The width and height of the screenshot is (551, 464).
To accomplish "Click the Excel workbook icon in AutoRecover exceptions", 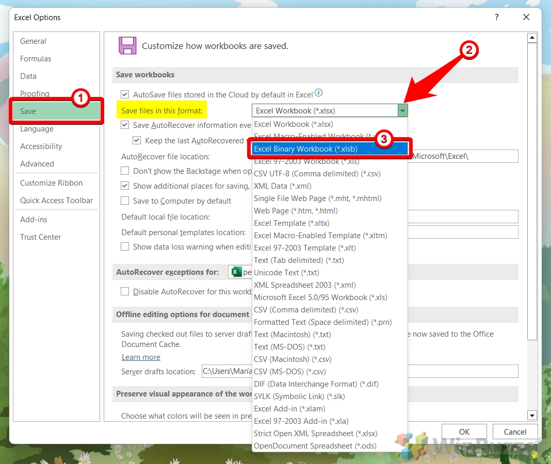I will 236,272.
